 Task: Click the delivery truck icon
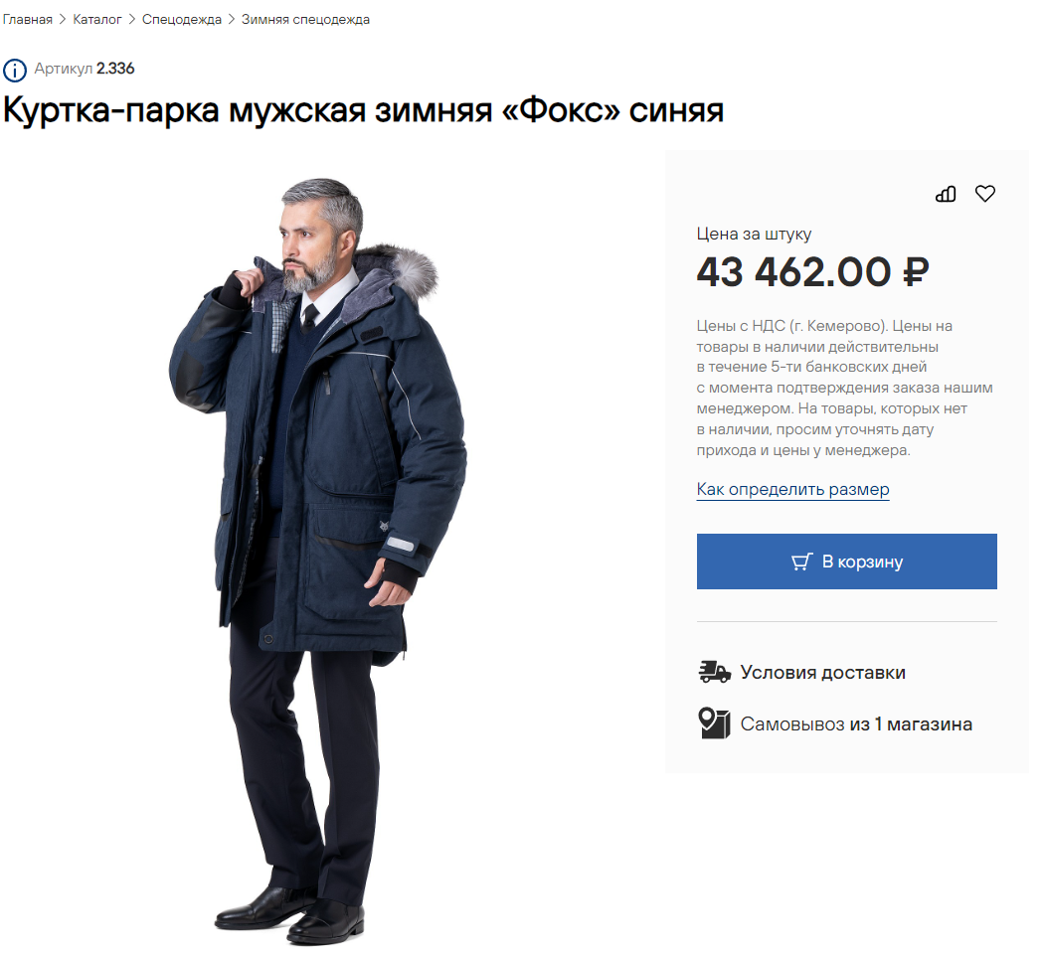(715, 672)
